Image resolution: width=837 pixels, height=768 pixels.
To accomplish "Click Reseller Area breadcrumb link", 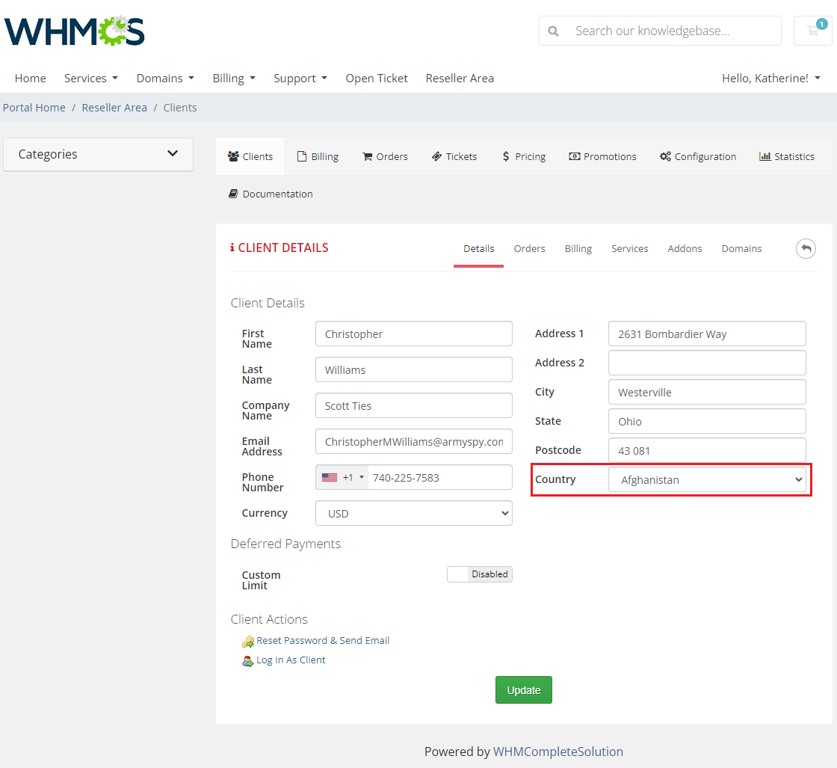I will click(x=114, y=108).
